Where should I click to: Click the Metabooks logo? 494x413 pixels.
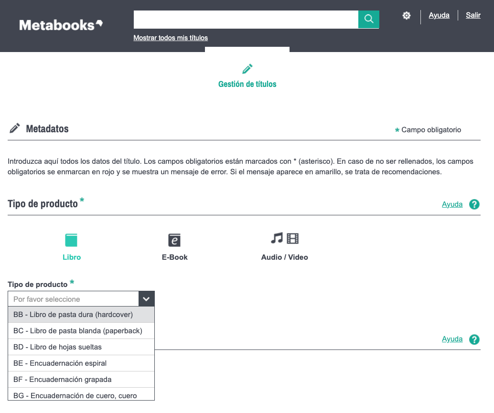click(x=61, y=25)
